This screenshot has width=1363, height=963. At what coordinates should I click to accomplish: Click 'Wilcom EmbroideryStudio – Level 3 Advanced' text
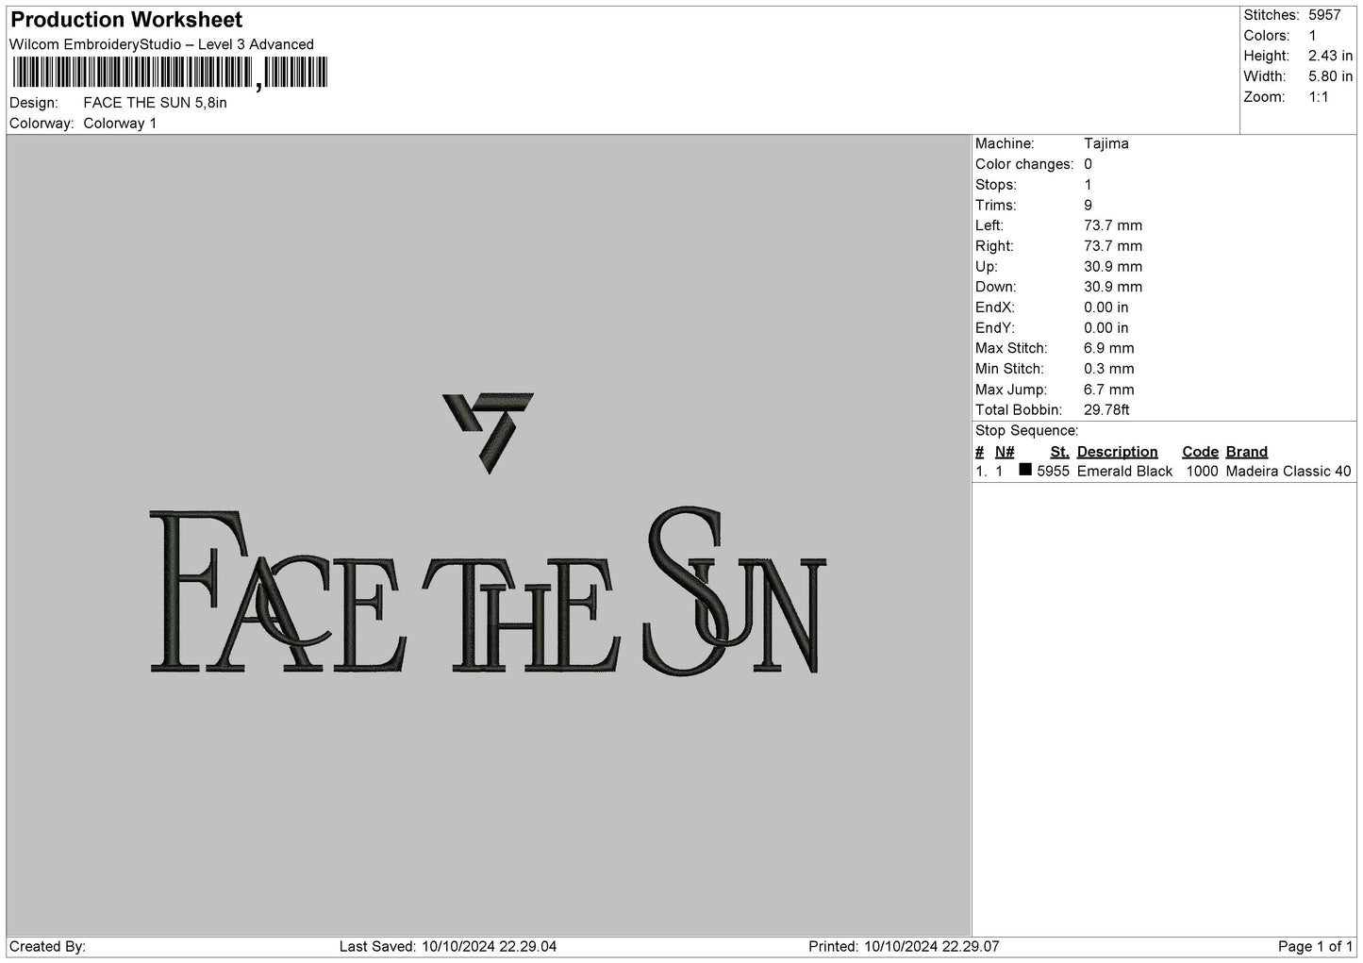point(161,44)
